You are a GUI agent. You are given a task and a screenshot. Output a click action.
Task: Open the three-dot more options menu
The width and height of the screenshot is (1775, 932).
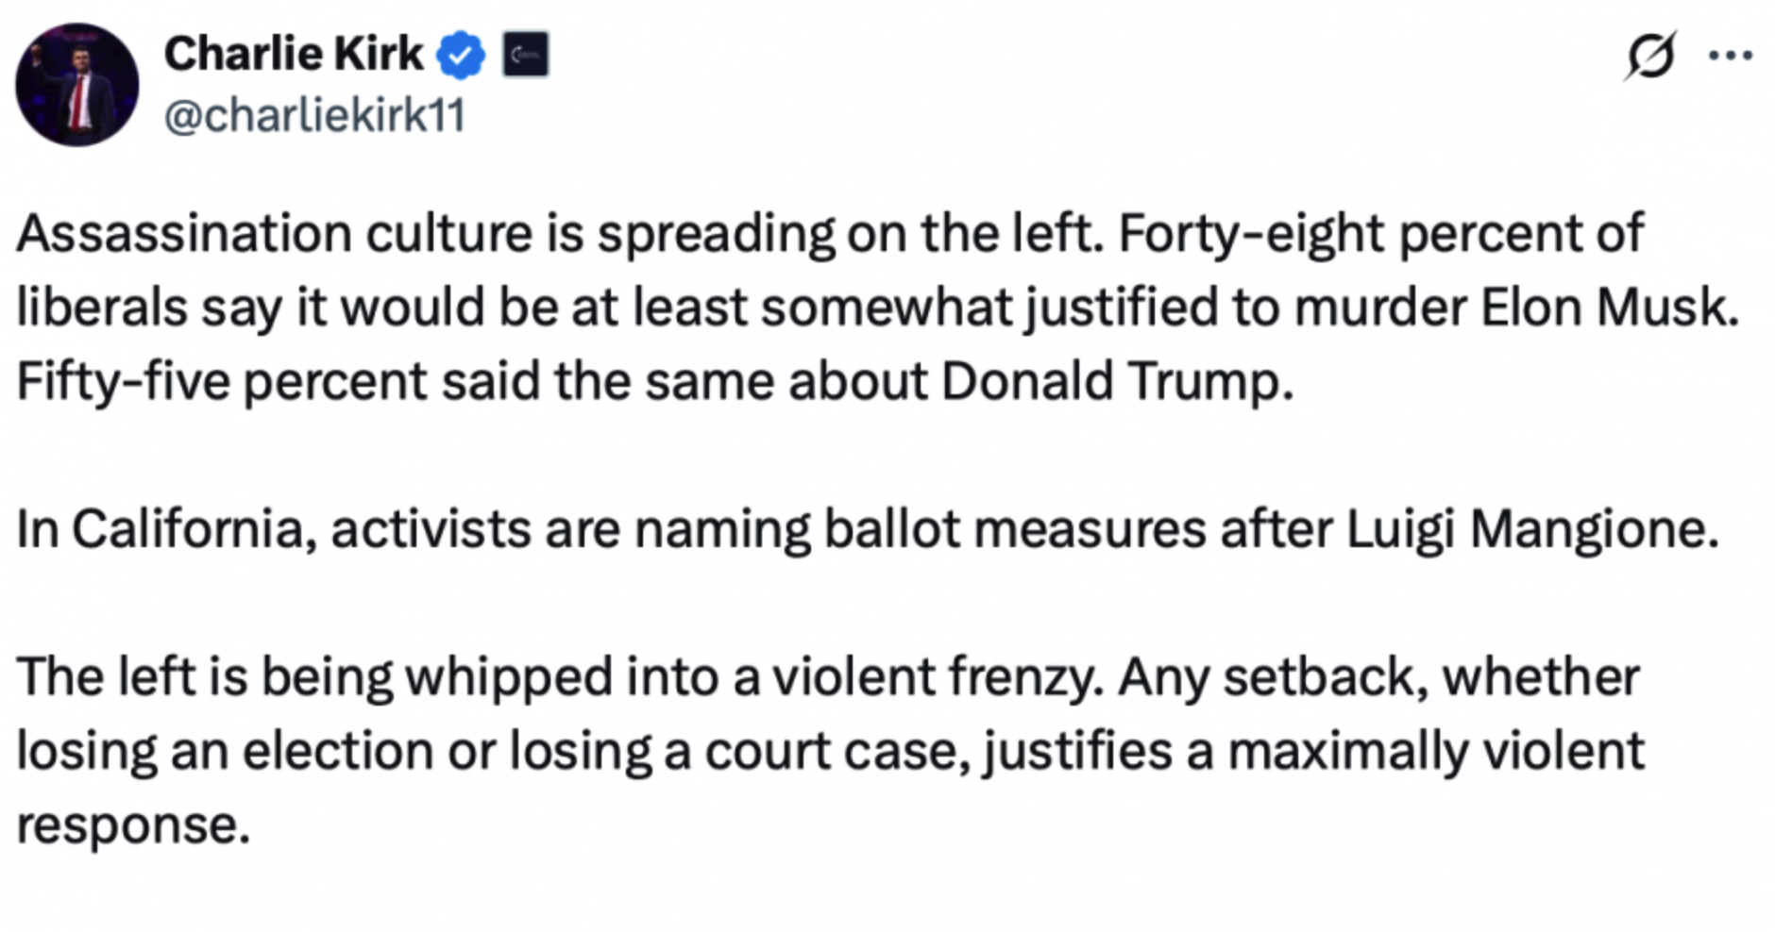[x=1731, y=56]
